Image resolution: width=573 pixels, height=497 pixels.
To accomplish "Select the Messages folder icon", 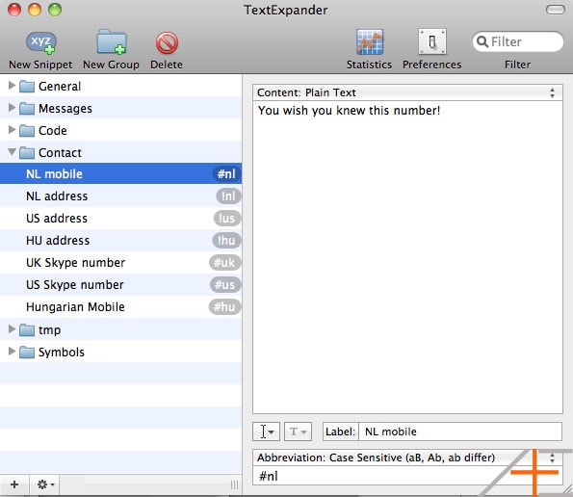I will point(27,109).
